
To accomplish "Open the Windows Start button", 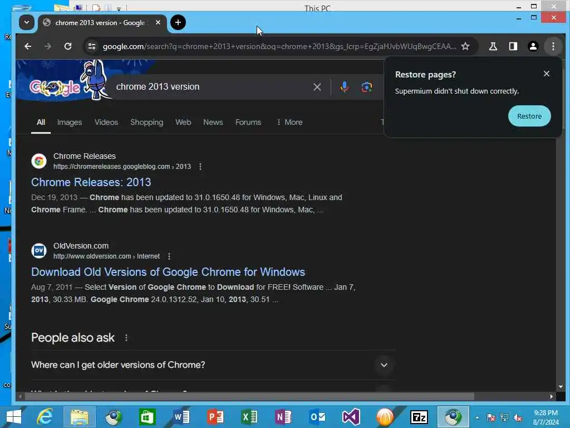I will pos(13,417).
